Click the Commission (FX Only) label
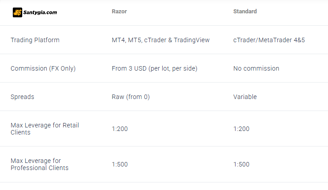Viewport: 328px width, 190px height. 43,68
